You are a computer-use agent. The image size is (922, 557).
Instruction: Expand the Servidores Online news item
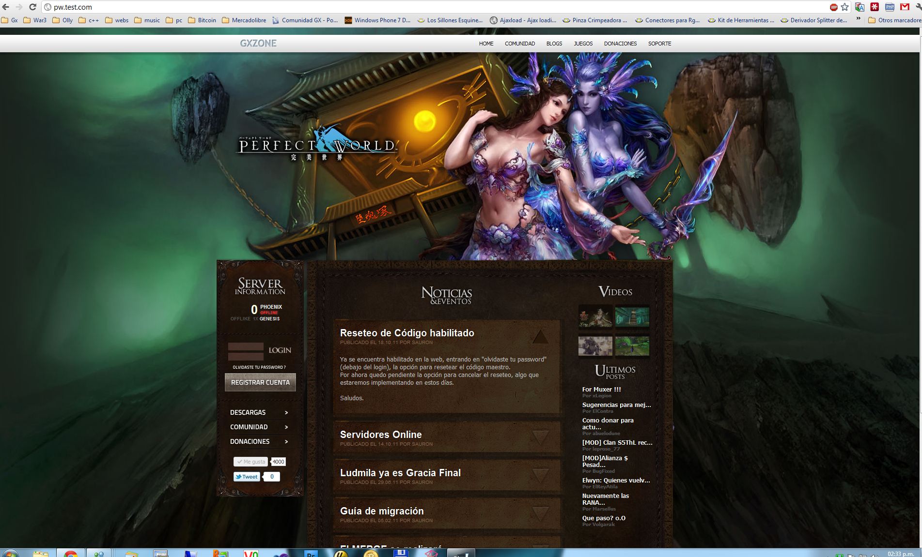point(540,438)
